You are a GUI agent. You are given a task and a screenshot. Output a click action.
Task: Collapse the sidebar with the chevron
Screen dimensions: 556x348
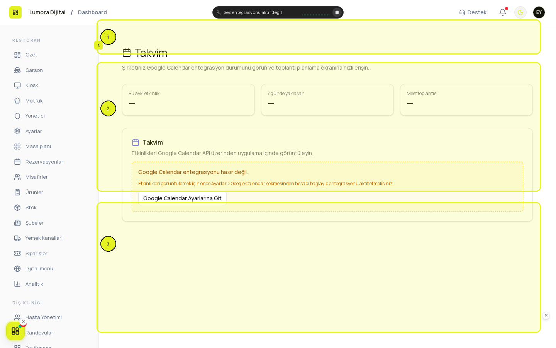(98, 45)
